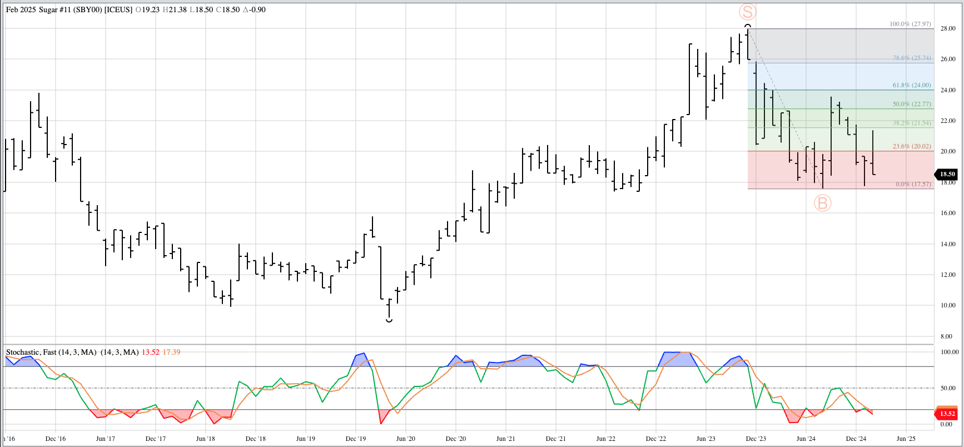Select the 78.6% (25.74) retracement label

[x=911, y=58]
